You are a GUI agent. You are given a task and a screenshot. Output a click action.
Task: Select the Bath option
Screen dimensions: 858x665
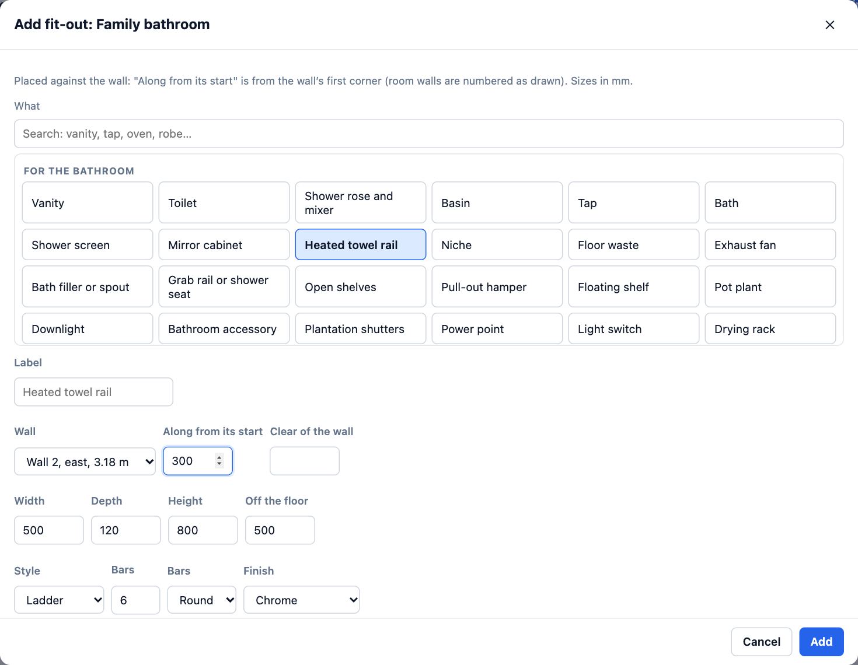770,202
